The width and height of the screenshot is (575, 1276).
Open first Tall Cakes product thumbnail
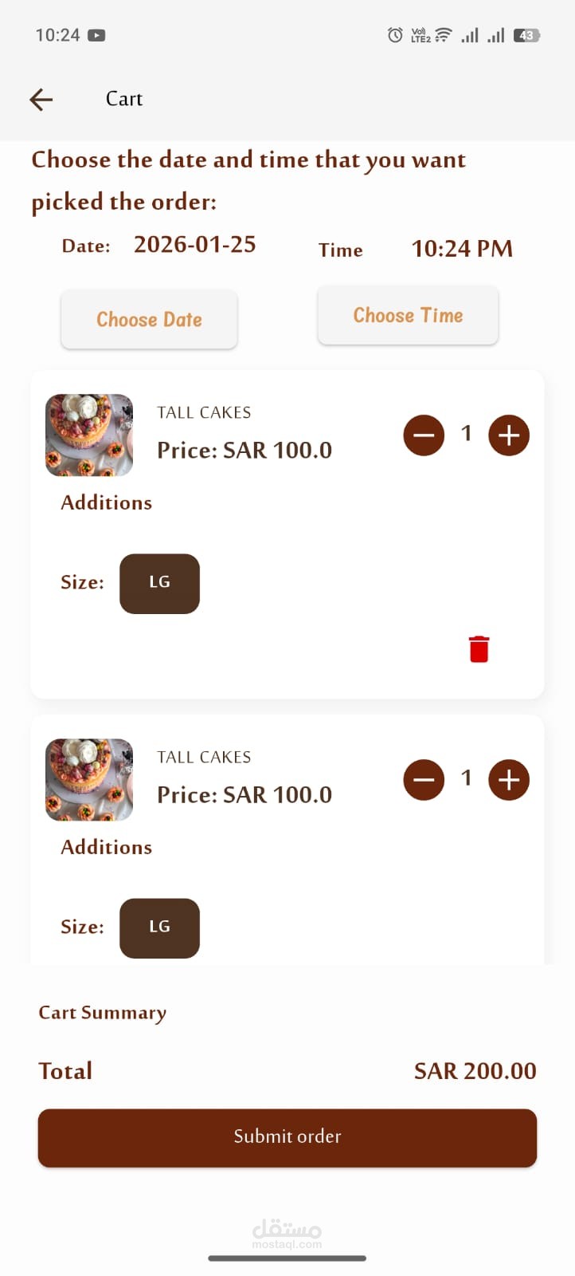(89, 435)
